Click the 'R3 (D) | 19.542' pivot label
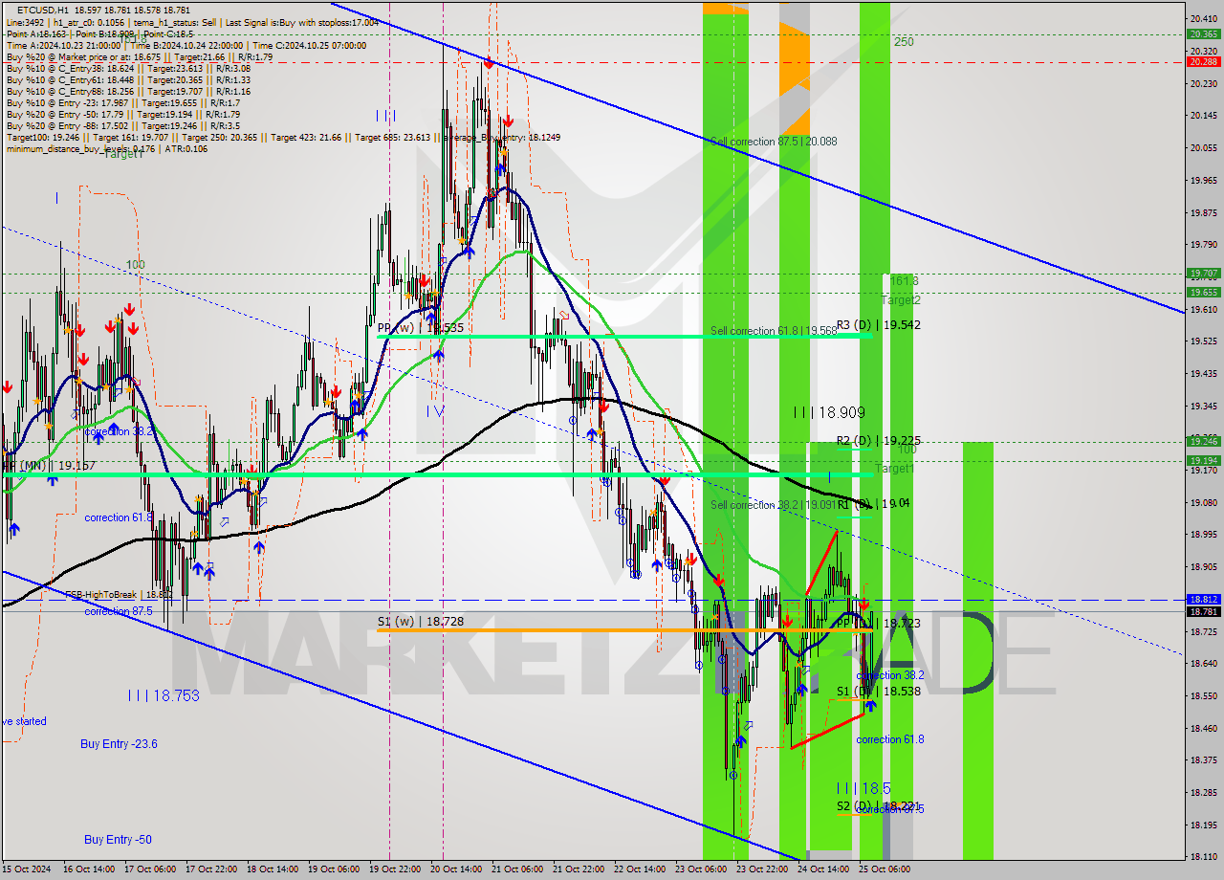This screenshot has height=880, width=1224. [x=879, y=325]
